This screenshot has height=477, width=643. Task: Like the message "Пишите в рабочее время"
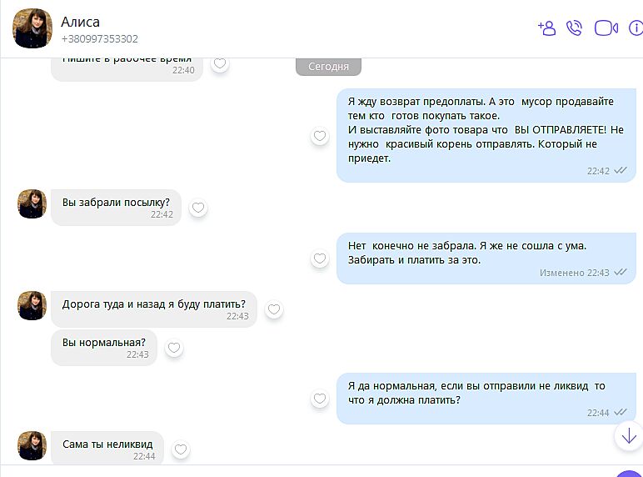tap(220, 63)
